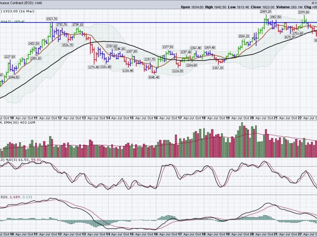Click the 1392.60 price label

[112, 46]
